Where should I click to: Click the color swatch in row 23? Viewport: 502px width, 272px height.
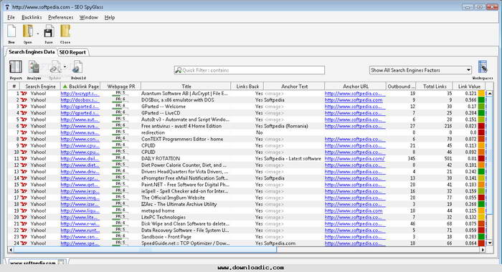(x=481, y=237)
